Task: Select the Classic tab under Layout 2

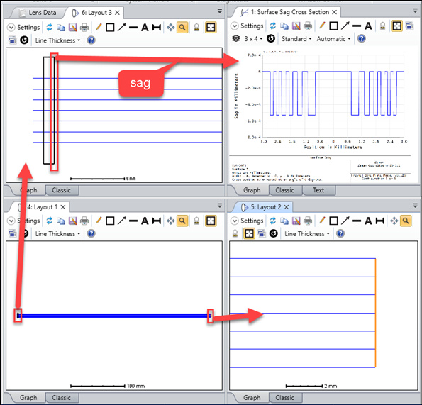Action: click(x=284, y=398)
